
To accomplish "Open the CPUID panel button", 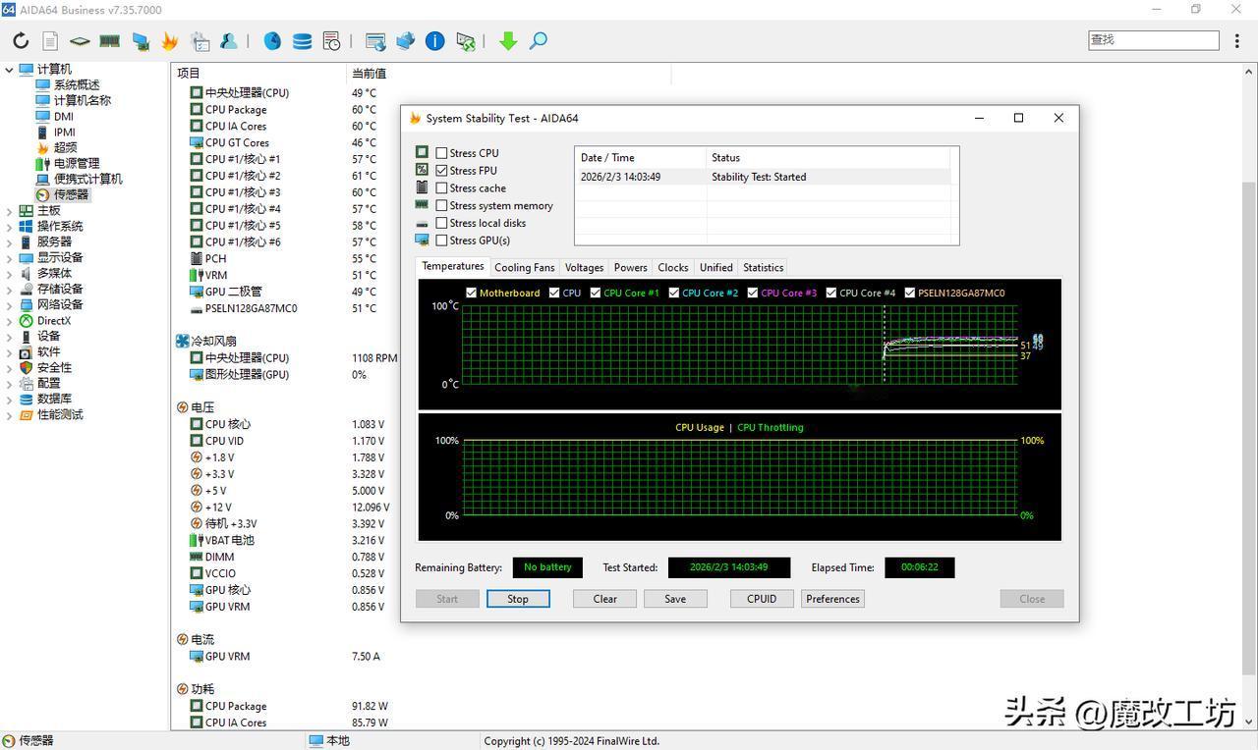I will point(762,599).
